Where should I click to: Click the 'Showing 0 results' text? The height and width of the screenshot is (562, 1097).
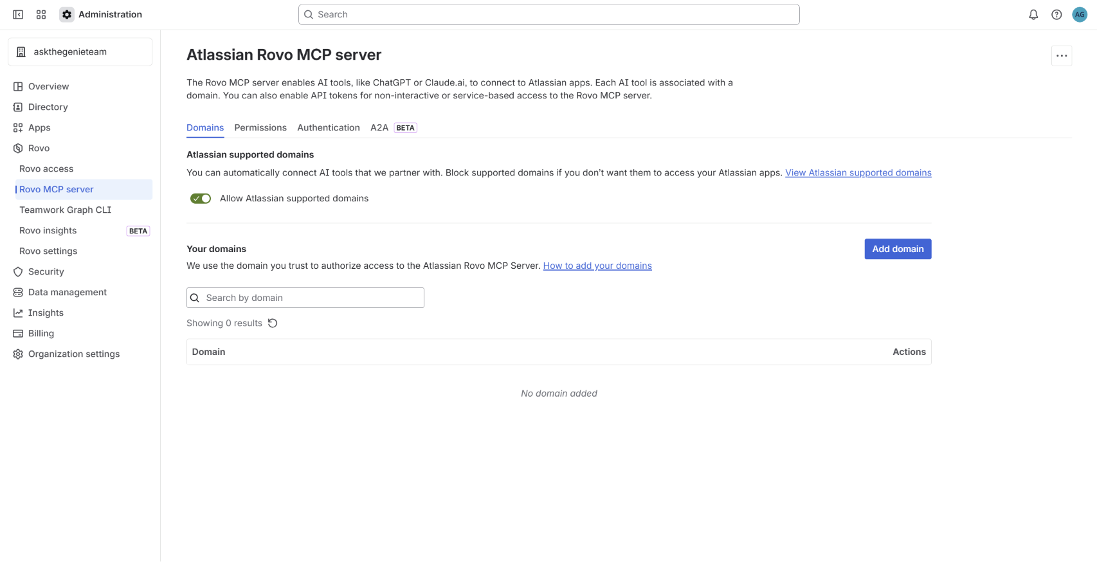click(224, 323)
